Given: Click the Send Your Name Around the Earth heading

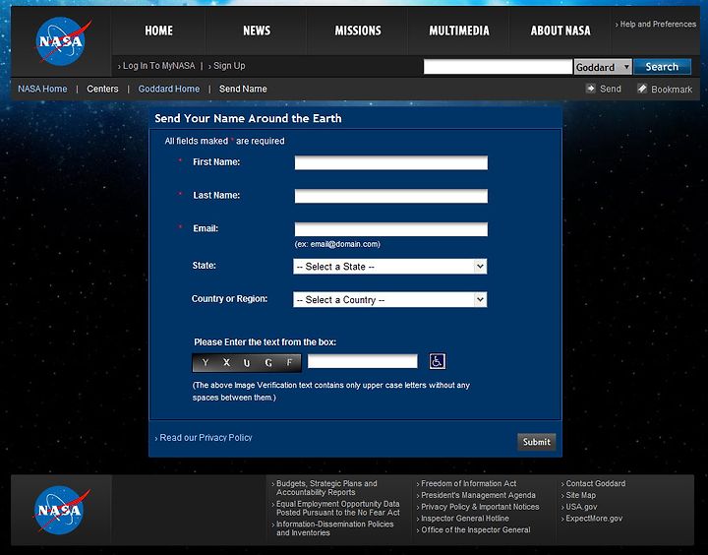Looking at the screenshot, I should click(248, 118).
